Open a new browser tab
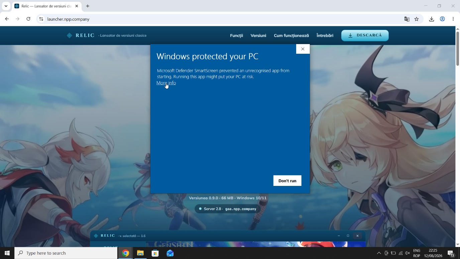The image size is (460, 259). [88, 6]
